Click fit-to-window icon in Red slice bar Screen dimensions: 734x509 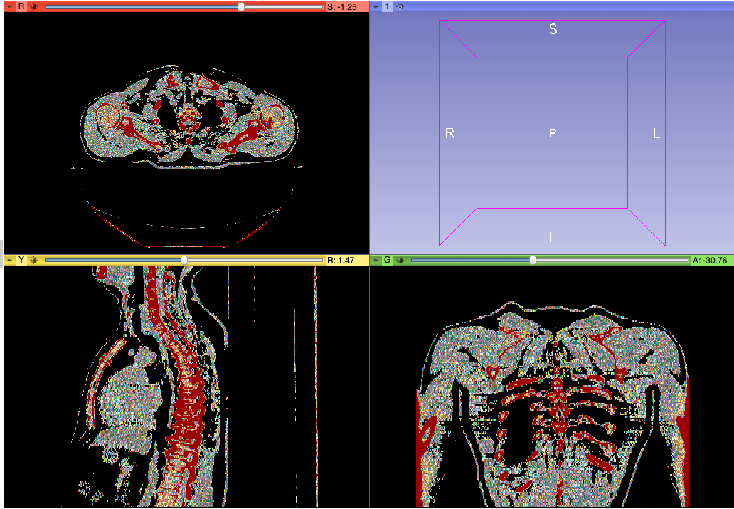[34, 7]
